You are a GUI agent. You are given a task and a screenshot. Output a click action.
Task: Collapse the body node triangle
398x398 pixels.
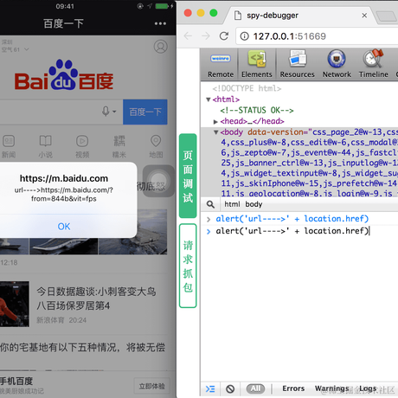click(215, 132)
